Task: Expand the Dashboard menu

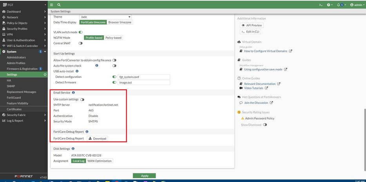Action: coord(24,11)
